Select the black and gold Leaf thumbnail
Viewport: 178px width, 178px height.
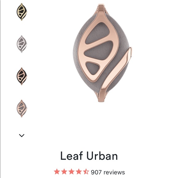tap(22, 12)
